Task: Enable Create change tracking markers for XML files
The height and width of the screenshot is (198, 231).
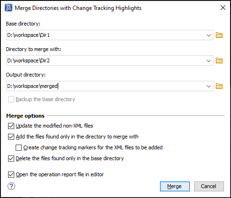Action: (x=18, y=148)
